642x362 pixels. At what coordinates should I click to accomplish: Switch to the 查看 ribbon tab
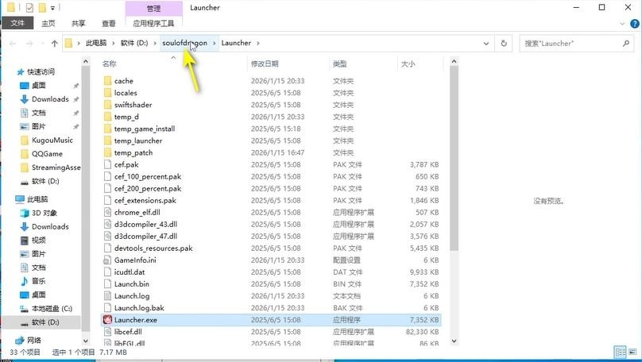coord(108,24)
